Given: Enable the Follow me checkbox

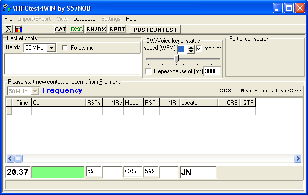Looking at the screenshot, I should pos(65,48).
